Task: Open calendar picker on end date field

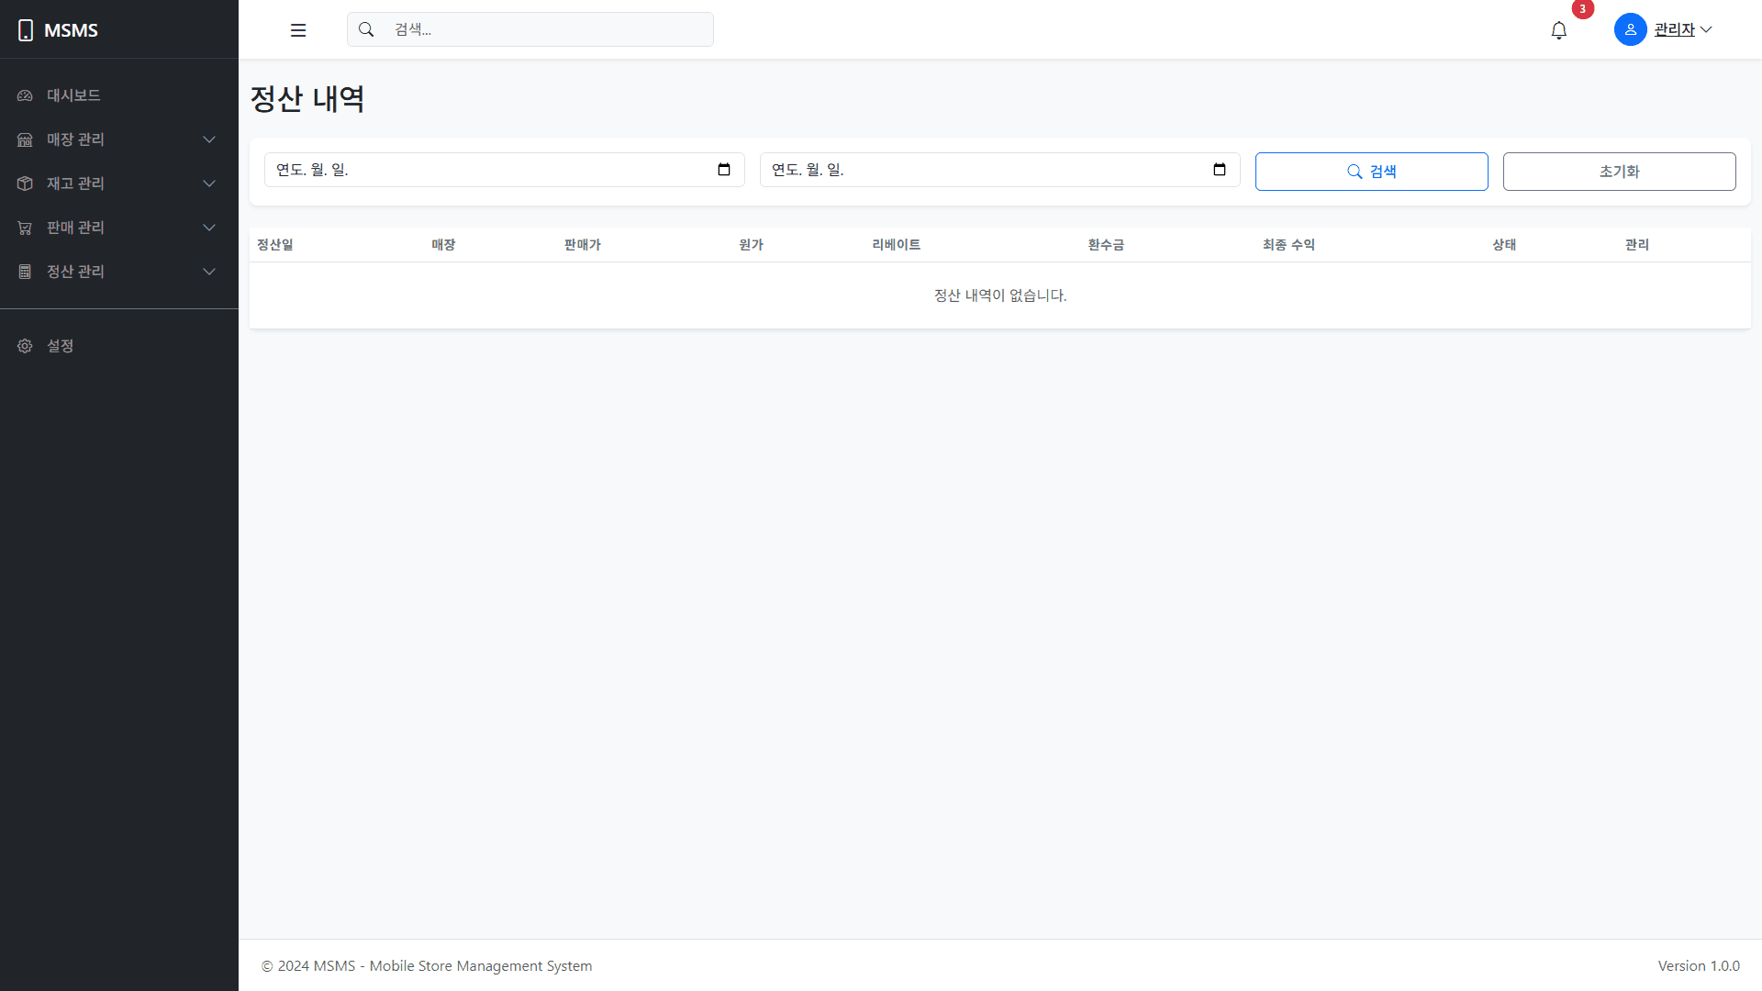Action: click(x=1220, y=170)
